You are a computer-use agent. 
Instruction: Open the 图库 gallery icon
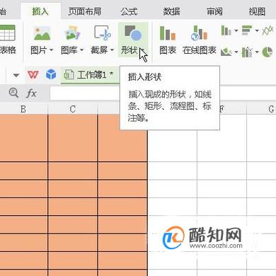(x=72, y=33)
